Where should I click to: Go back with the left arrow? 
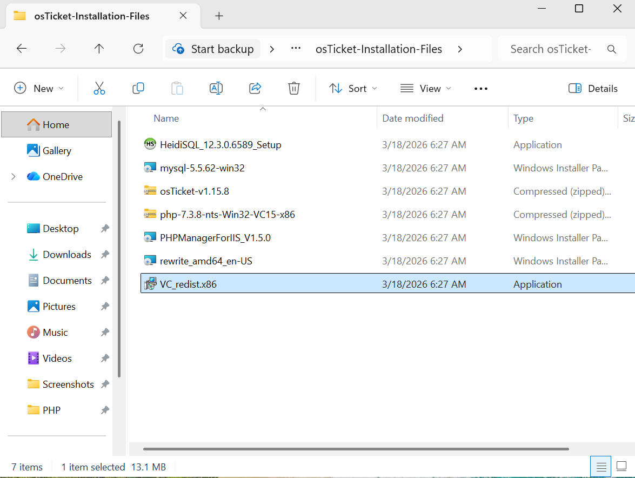pyautogui.click(x=22, y=49)
